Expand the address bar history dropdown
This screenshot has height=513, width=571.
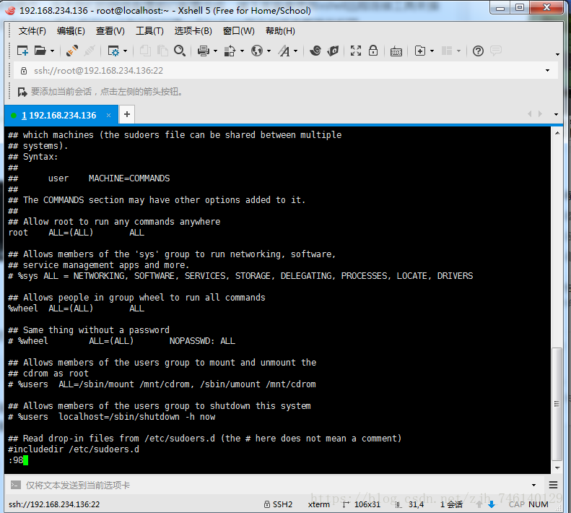[x=548, y=70]
